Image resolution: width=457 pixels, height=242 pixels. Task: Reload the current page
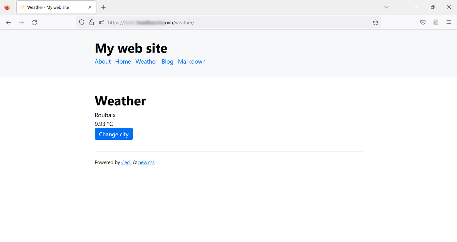pos(34,22)
